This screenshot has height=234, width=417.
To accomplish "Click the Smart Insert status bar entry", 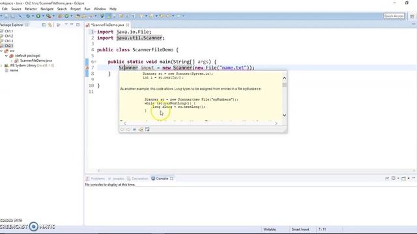I will [300, 229].
